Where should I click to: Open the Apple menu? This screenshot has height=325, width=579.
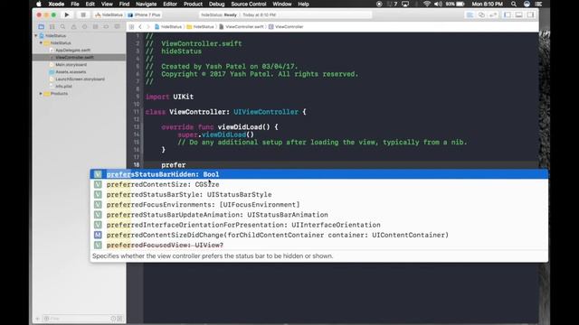click(39, 4)
